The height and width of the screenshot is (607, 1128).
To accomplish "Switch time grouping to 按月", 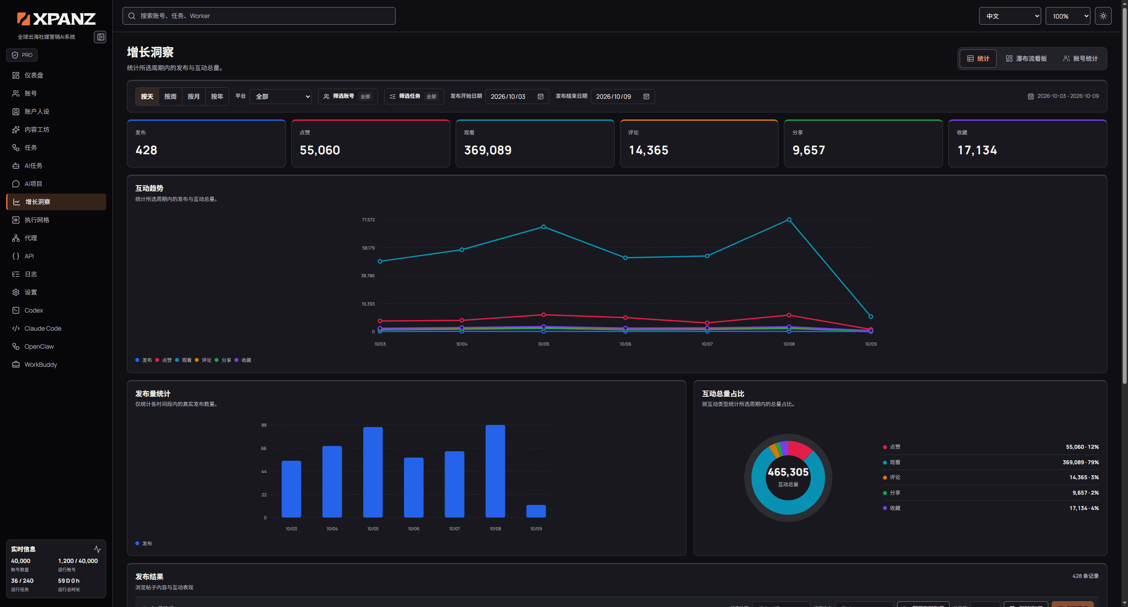I will (x=193, y=97).
